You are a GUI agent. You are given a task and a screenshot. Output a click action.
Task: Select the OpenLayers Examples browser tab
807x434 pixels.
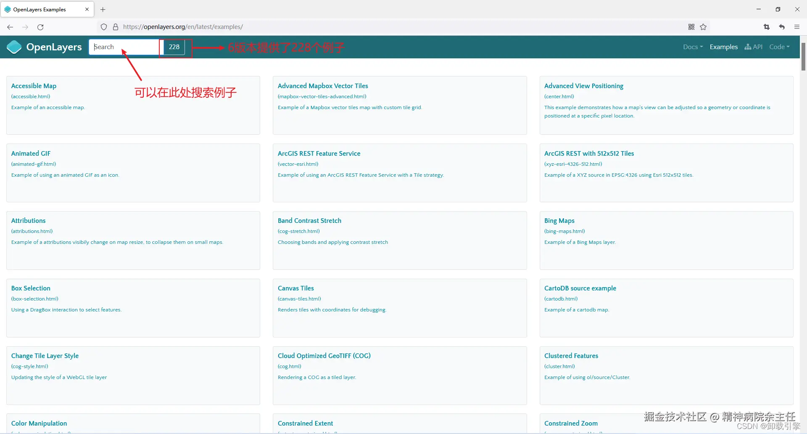click(47, 9)
